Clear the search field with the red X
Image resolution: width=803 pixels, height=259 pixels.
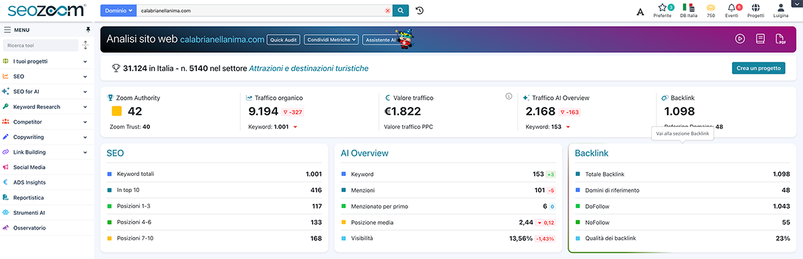click(387, 11)
